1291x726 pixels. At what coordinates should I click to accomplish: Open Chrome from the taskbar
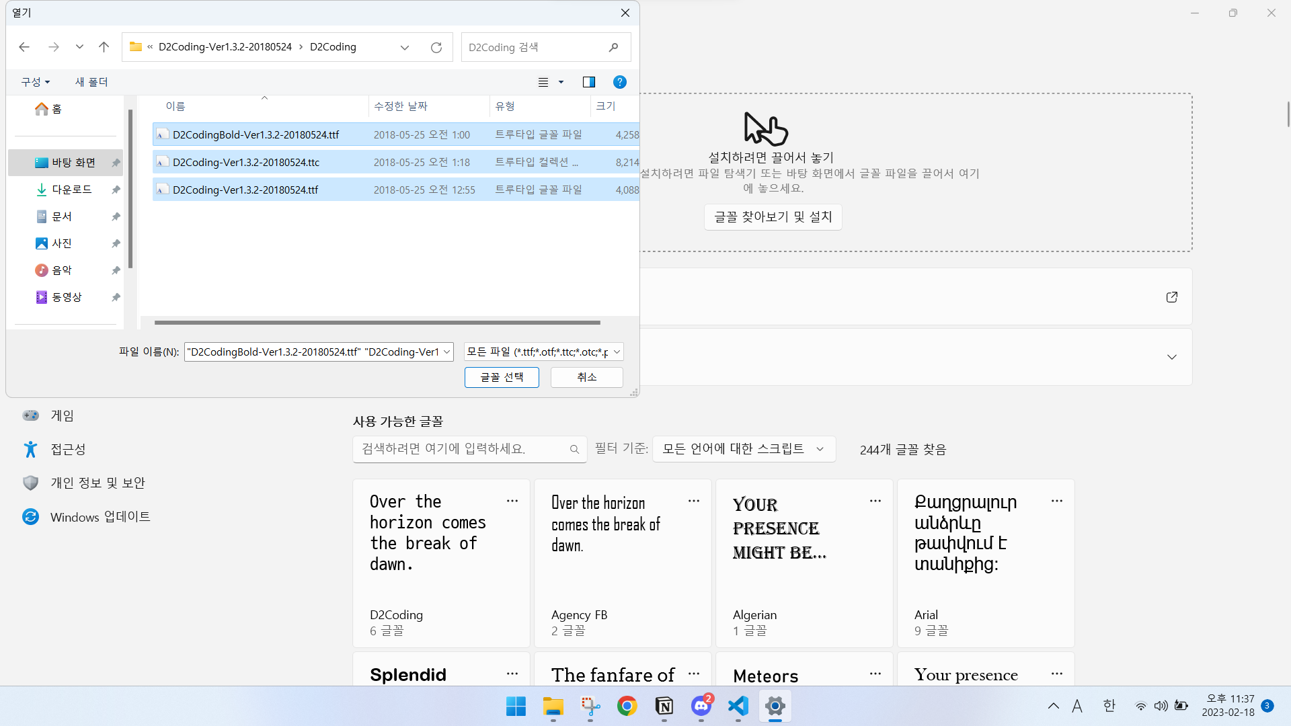627,706
